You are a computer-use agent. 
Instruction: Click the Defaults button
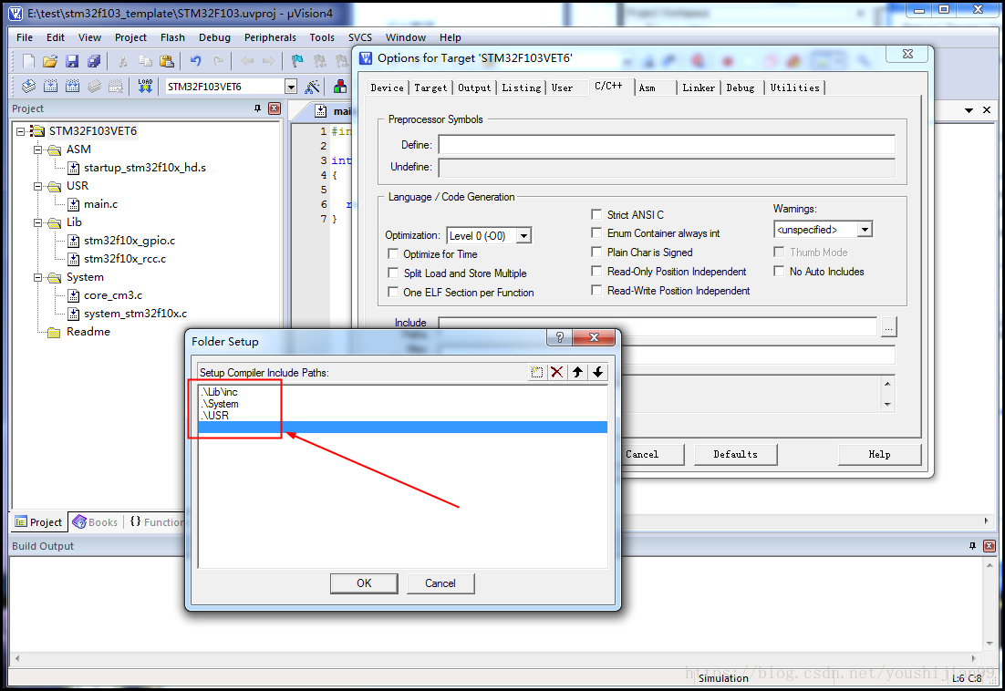735,454
